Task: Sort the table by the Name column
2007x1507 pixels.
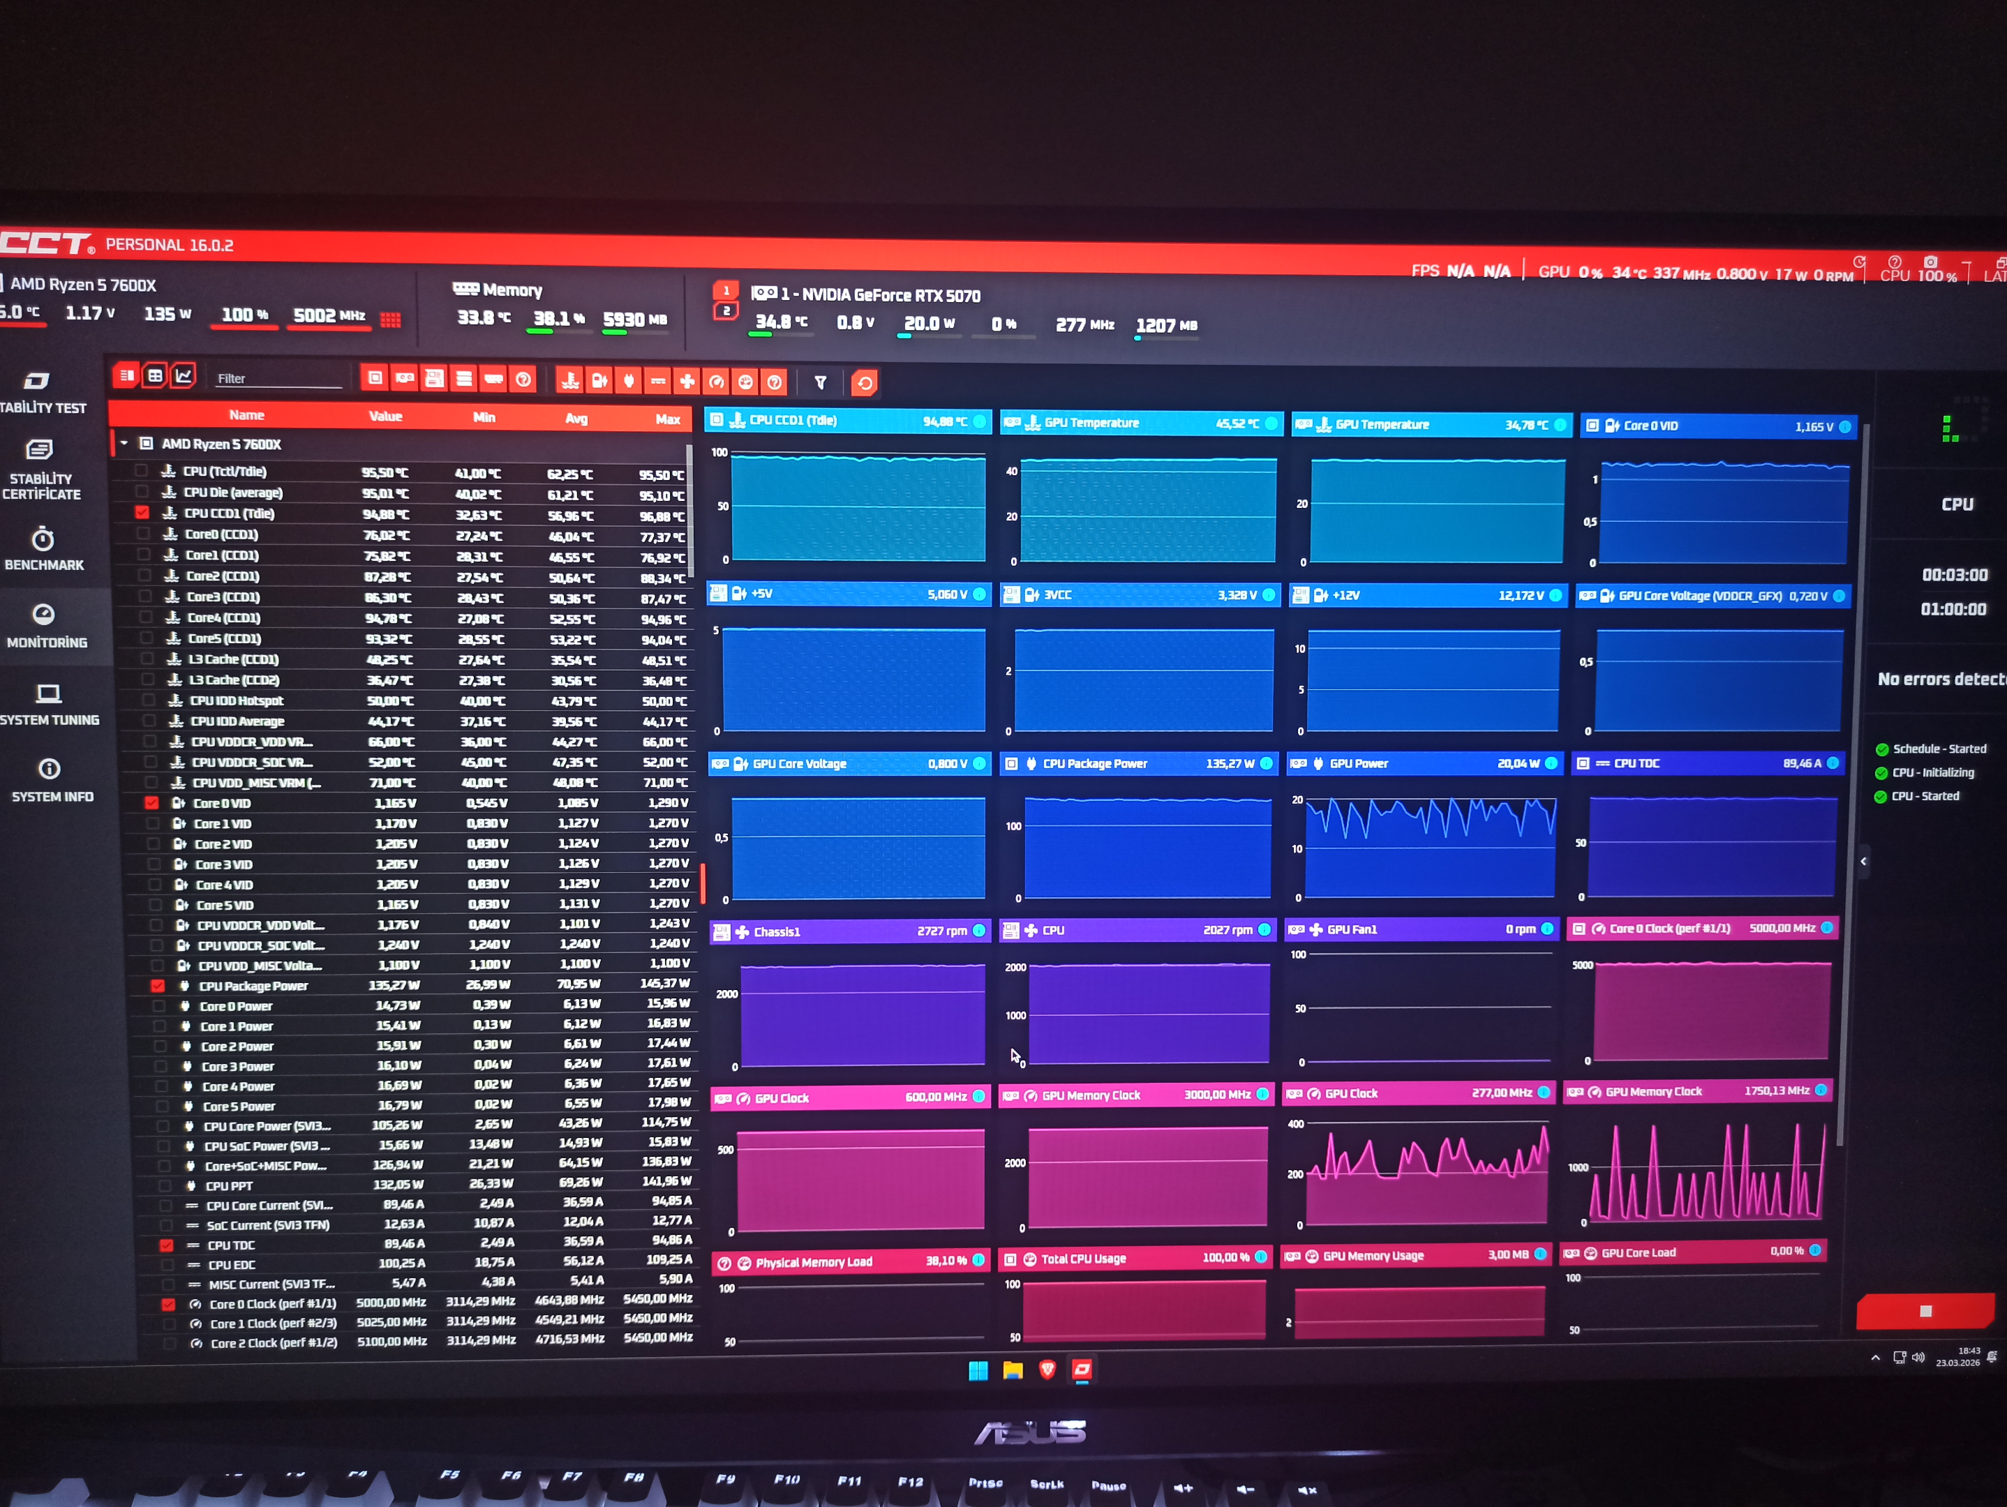Action: 247,414
